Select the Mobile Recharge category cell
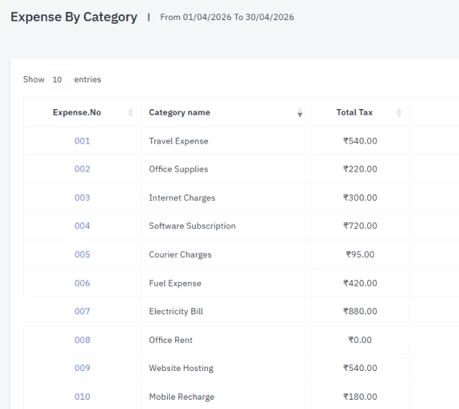459x409 pixels. [226, 397]
